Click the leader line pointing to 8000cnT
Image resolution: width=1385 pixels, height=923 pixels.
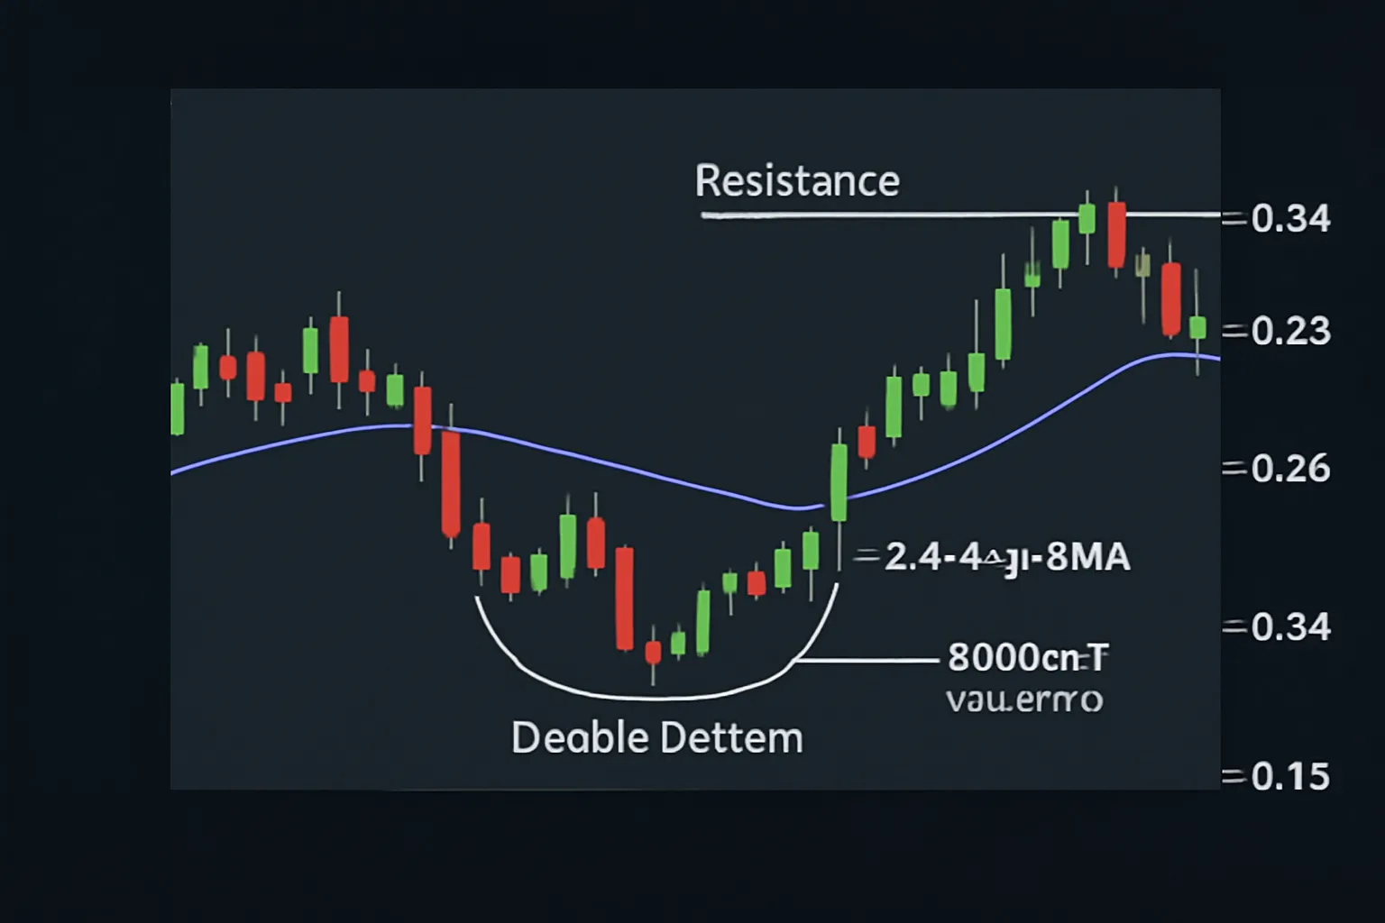[866, 661]
